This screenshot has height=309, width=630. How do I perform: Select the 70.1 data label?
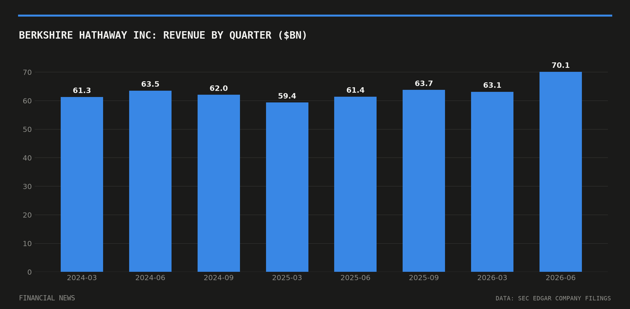coord(561,66)
